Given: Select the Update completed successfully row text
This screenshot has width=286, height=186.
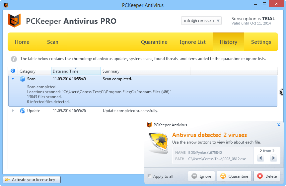Looking at the screenshot, I should click(131, 111).
